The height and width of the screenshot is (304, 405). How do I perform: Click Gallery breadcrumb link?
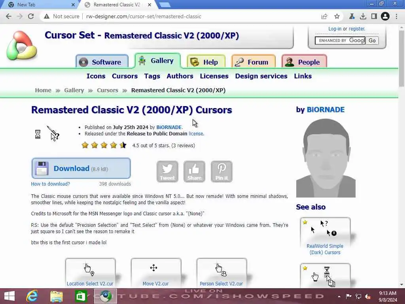tap(74, 90)
